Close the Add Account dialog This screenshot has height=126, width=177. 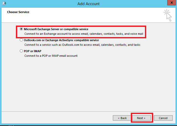(172, 3)
